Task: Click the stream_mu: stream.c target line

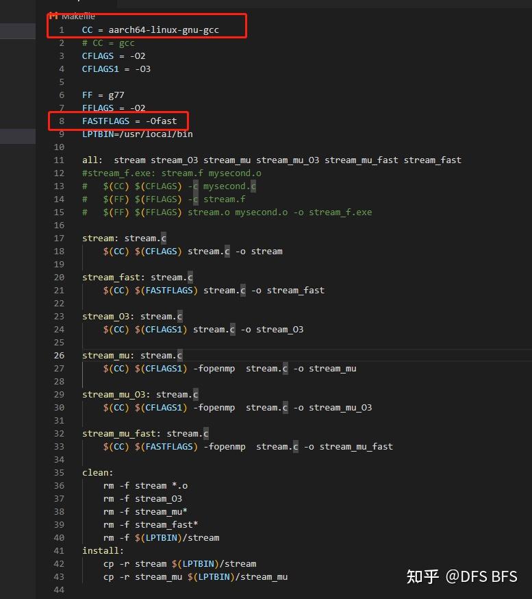Action: 132,355
